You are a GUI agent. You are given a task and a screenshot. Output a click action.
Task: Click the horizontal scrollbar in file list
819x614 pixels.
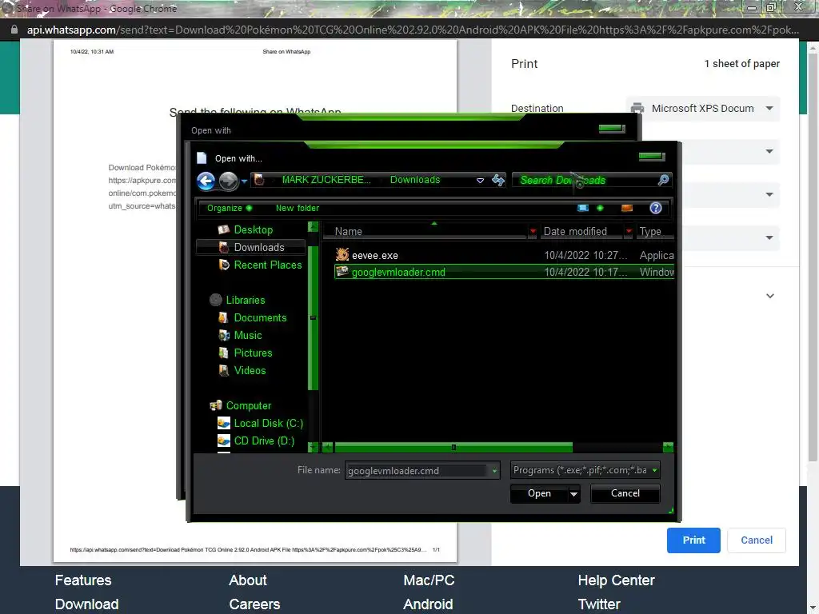coord(453,448)
